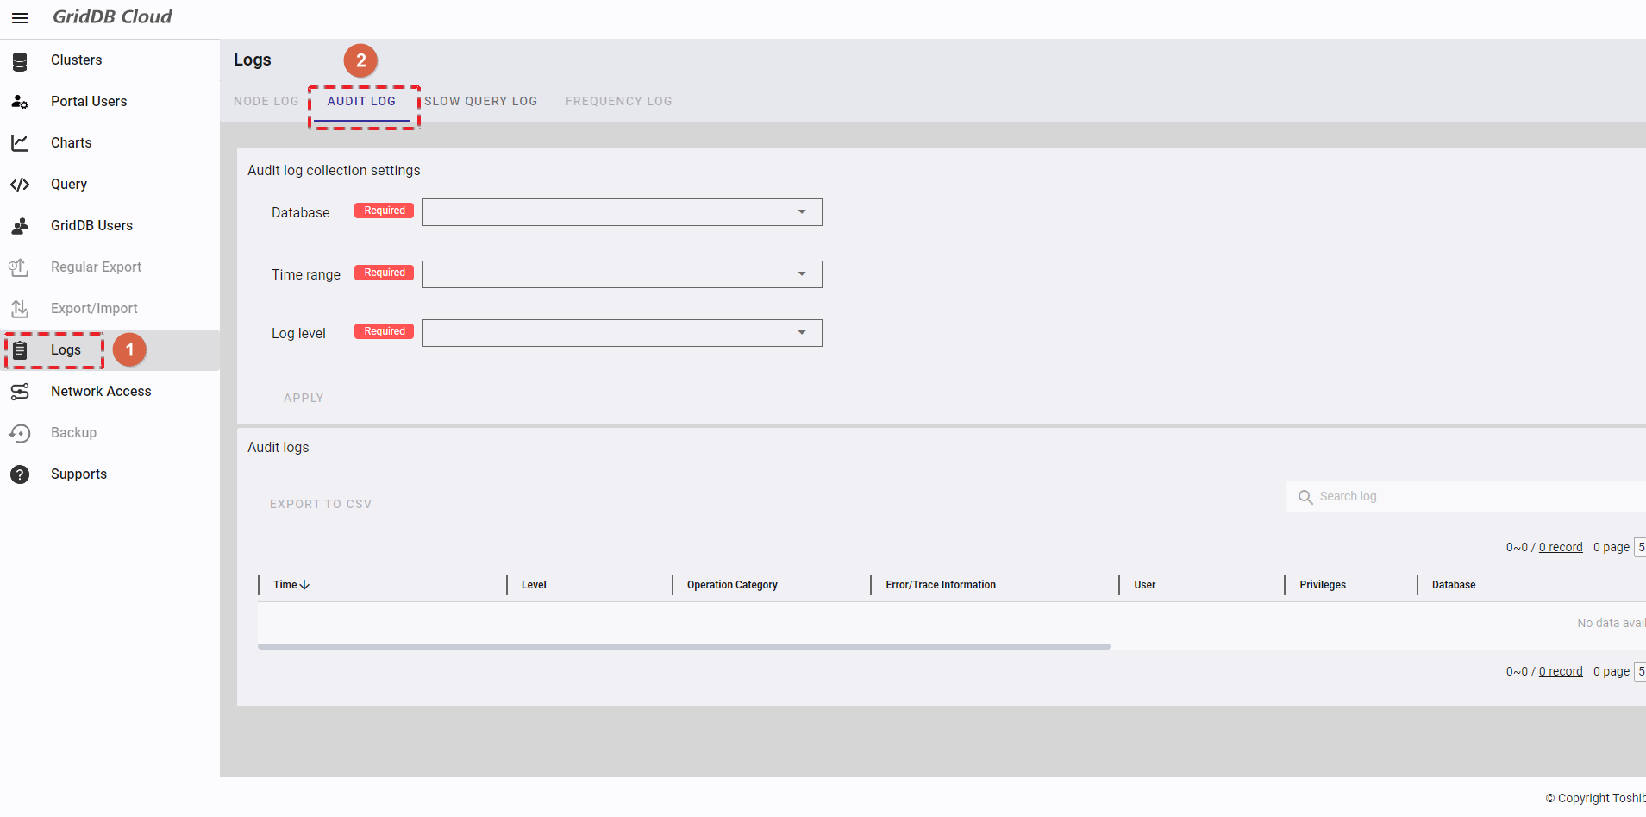Viewport: 1646px width, 817px height.
Task: Click the APPLY button
Action: pos(304,398)
